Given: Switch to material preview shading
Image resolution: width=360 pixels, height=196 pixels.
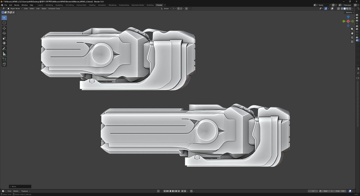Looking at the screenshot, I should (347, 9).
